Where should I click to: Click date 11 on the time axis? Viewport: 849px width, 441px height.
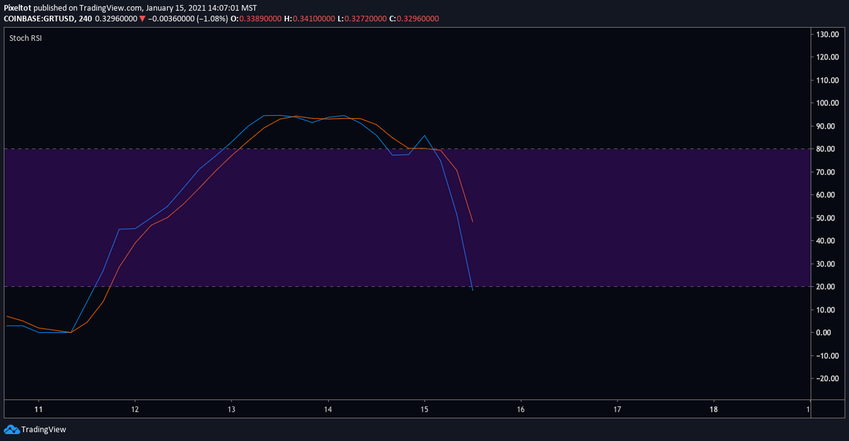[39, 408]
